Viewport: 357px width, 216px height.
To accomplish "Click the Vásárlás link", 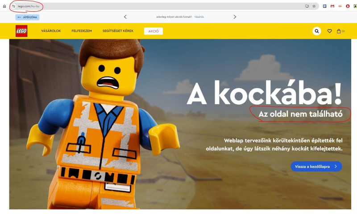I will tap(199, 17).
